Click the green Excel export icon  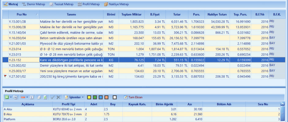tap(45, 97)
